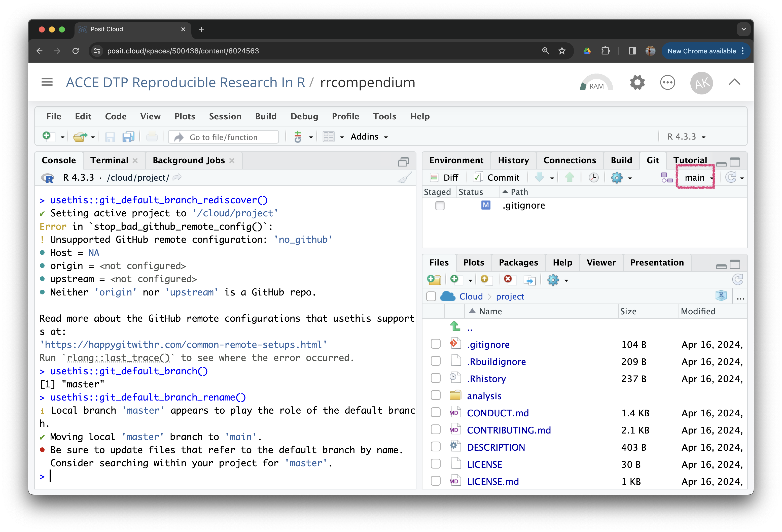The width and height of the screenshot is (782, 532).
Task: Click the Git Commit button
Action: pyautogui.click(x=496, y=177)
